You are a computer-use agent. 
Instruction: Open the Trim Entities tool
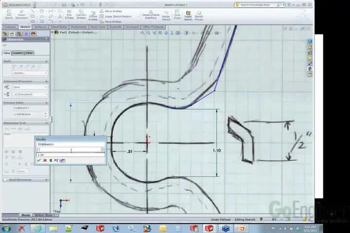[x=69, y=15]
